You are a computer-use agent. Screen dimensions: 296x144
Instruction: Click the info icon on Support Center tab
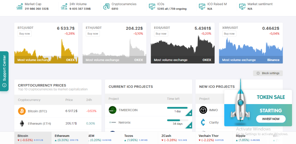point(4,85)
